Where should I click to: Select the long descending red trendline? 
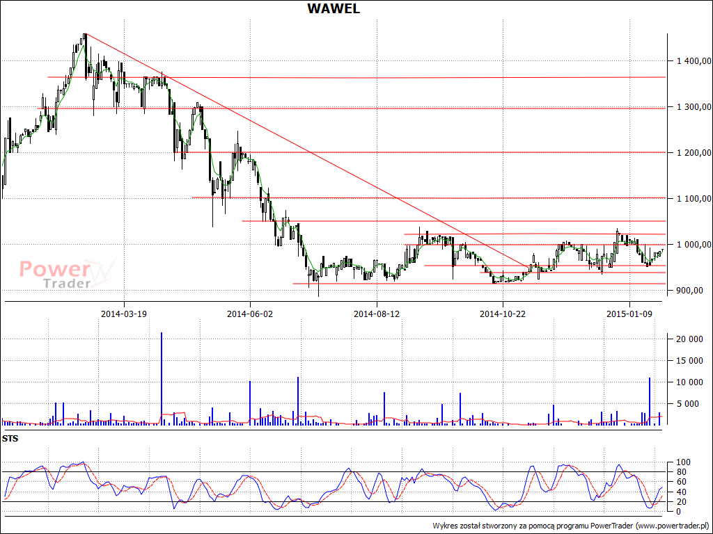(x=306, y=150)
